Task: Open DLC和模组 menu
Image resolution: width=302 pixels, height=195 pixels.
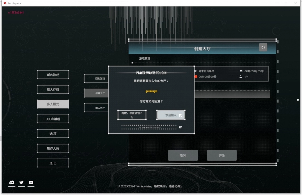Action: (x=53, y=119)
